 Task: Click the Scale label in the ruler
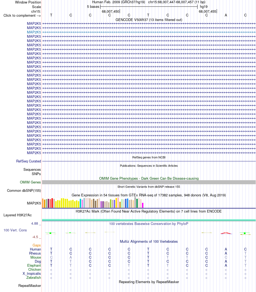(37, 7)
